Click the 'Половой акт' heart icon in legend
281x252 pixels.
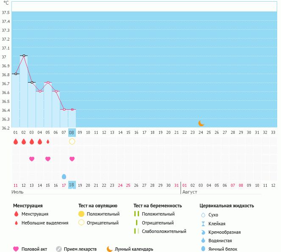(16, 249)
